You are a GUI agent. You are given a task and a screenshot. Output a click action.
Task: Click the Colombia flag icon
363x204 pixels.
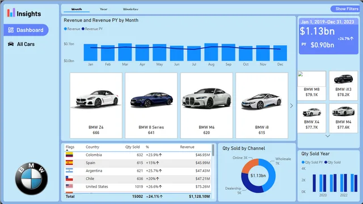point(69,155)
